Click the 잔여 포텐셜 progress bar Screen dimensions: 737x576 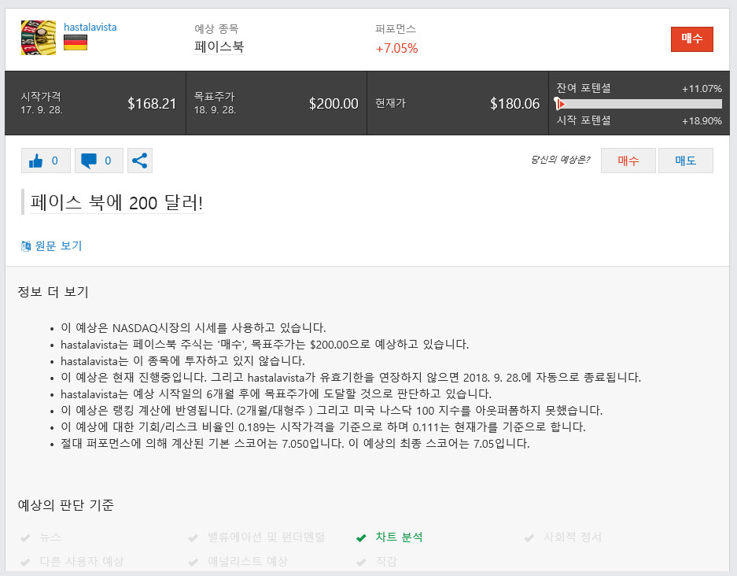[639, 104]
